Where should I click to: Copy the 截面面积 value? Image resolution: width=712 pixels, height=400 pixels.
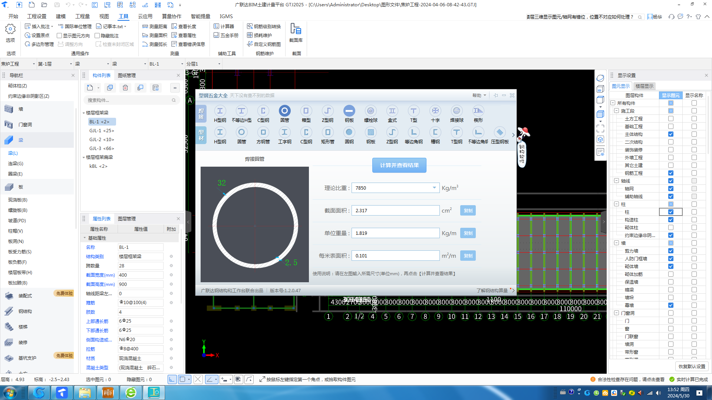tap(468, 210)
